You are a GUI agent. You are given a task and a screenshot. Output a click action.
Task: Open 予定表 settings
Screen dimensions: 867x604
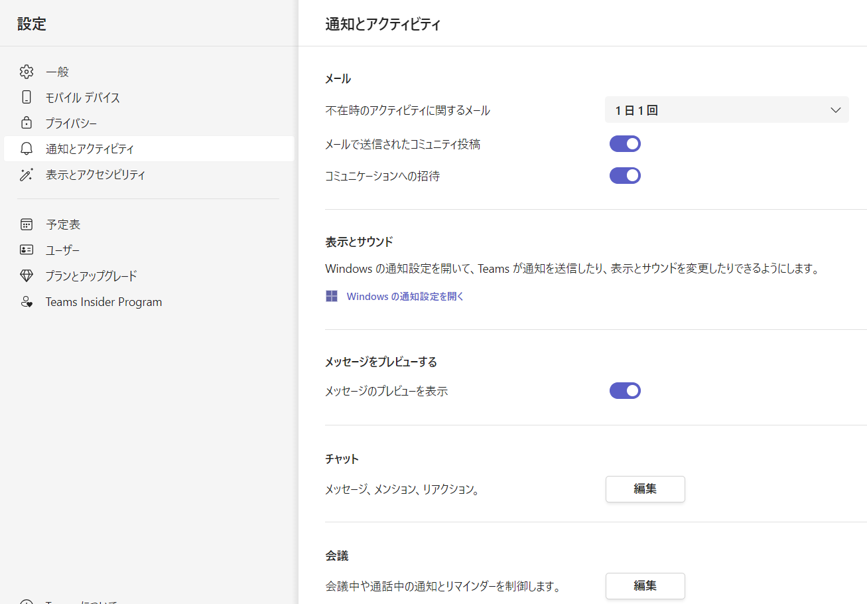[149, 224]
